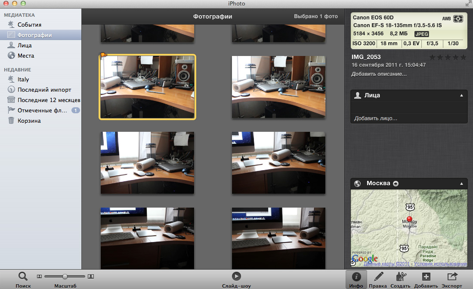The height and width of the screenshot is (289, 473).
Task: Toggle the Info panel button
Action: (356, 277)
